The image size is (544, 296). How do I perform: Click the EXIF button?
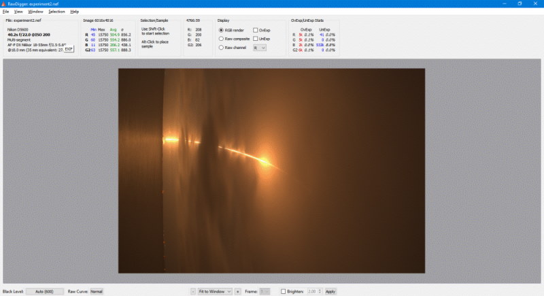coord(69,50)
